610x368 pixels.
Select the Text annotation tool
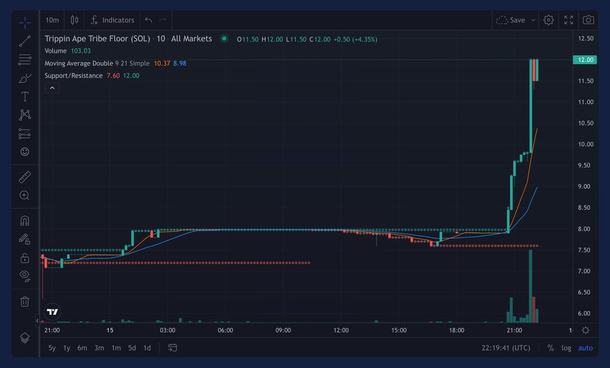point(24,96)
